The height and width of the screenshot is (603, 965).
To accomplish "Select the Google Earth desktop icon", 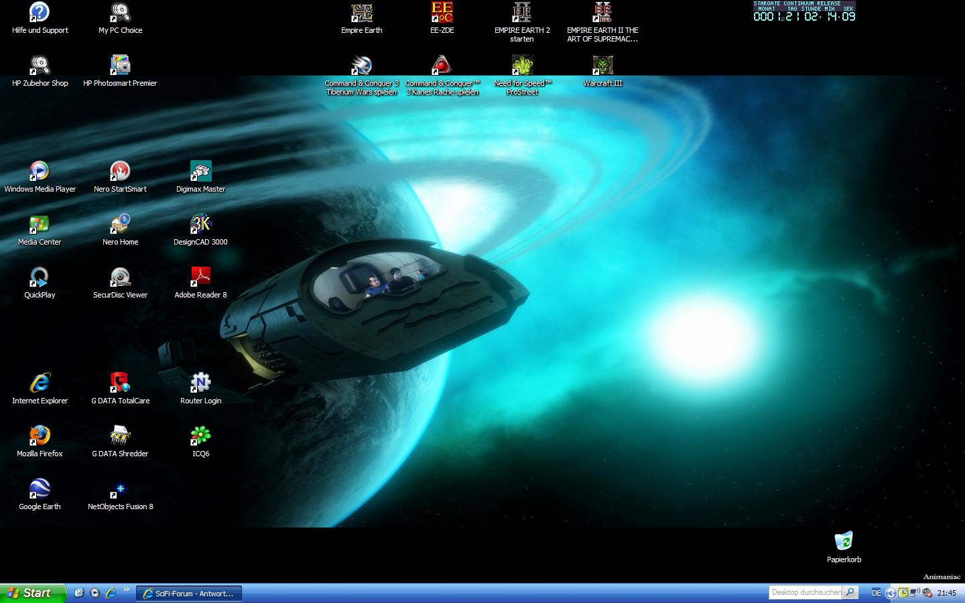I will (x=40, y=489).
